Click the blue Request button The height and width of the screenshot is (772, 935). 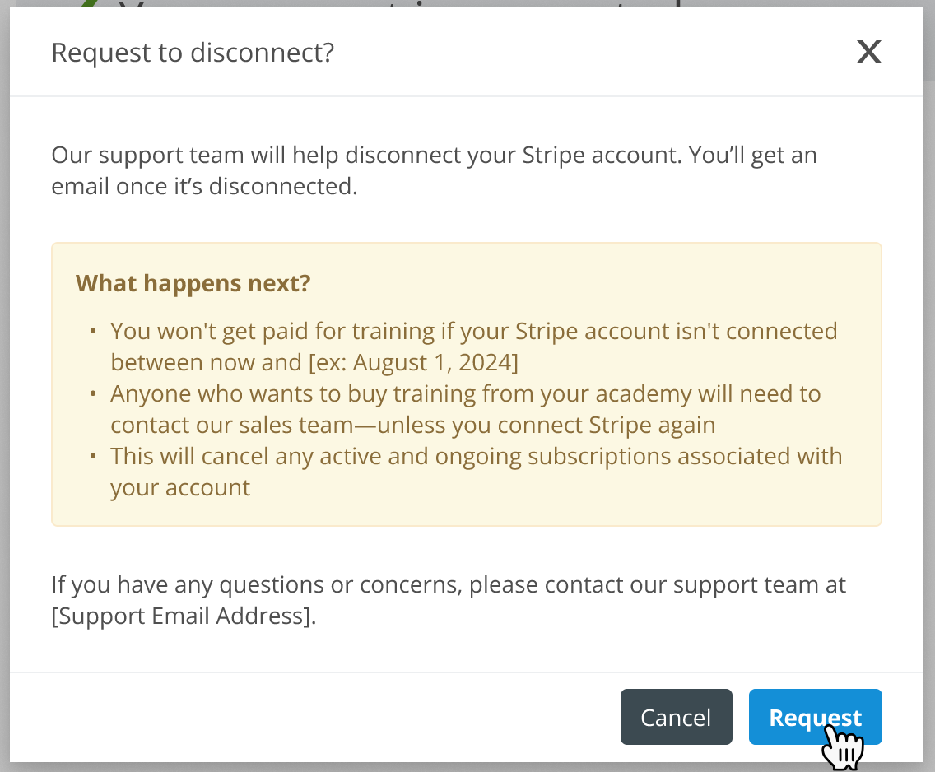[815, 717]
